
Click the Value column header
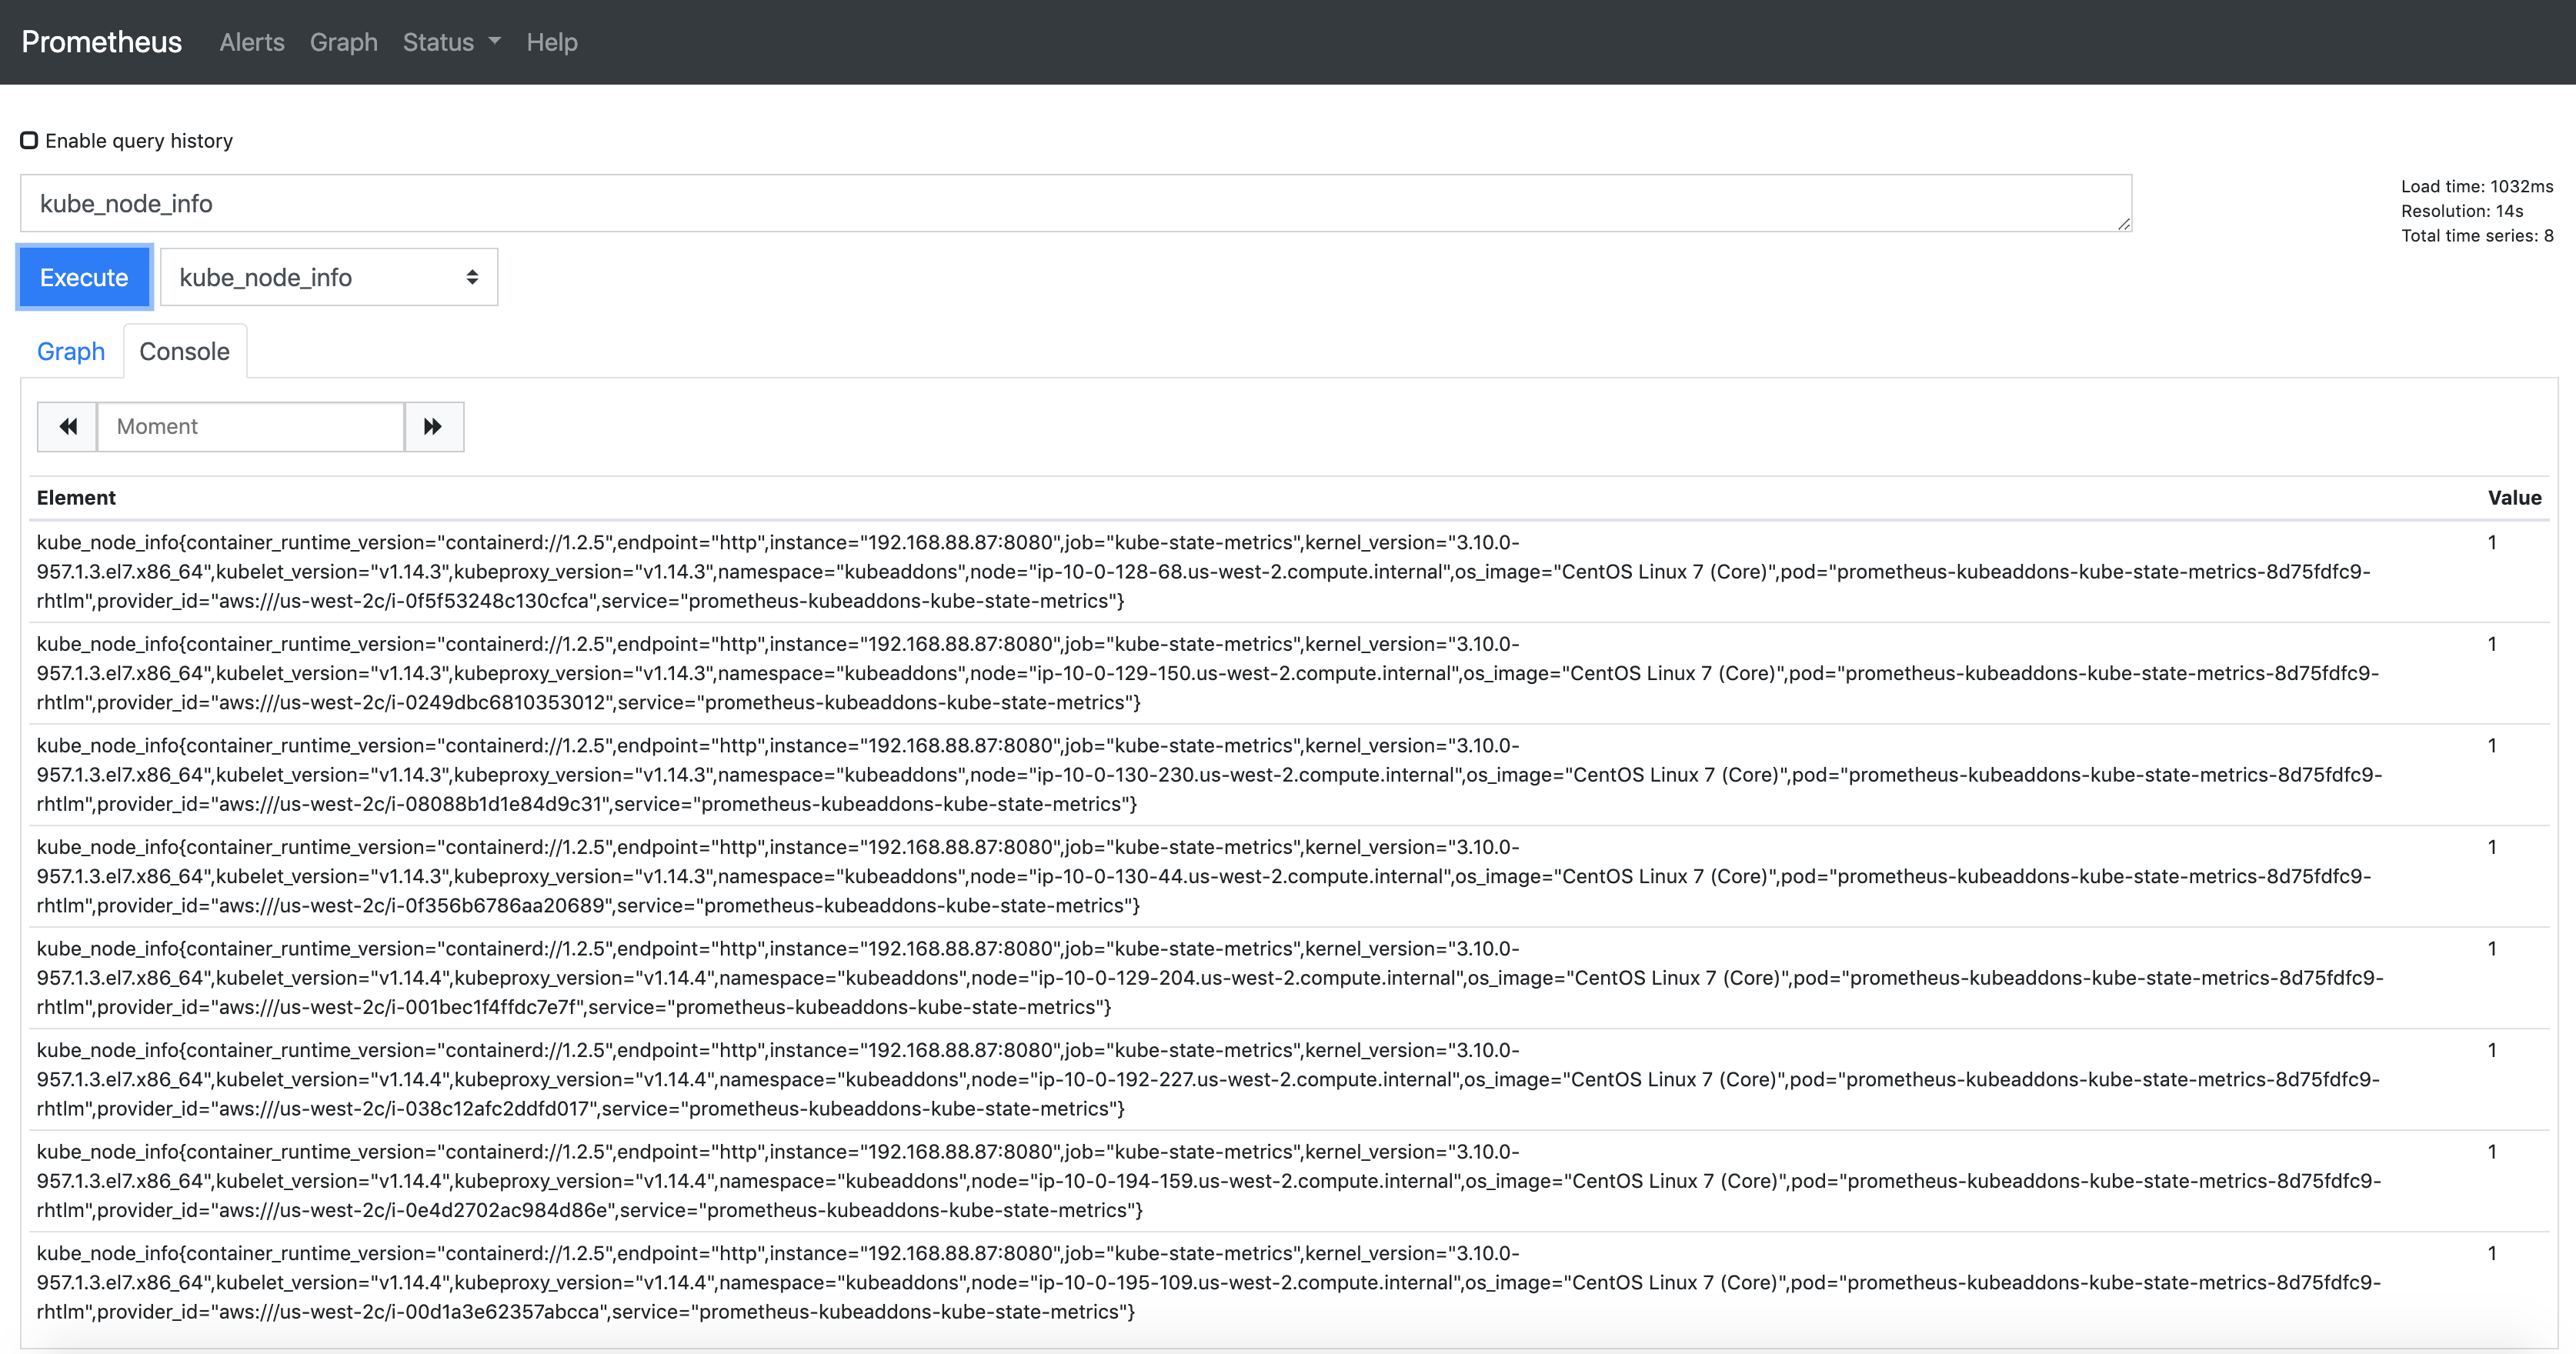2514,497
